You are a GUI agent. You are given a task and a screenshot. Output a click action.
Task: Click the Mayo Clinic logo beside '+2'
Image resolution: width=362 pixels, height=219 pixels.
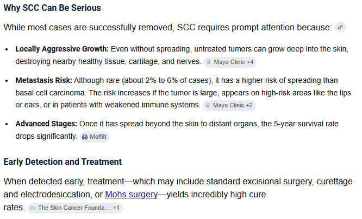(x=208, y=105)
